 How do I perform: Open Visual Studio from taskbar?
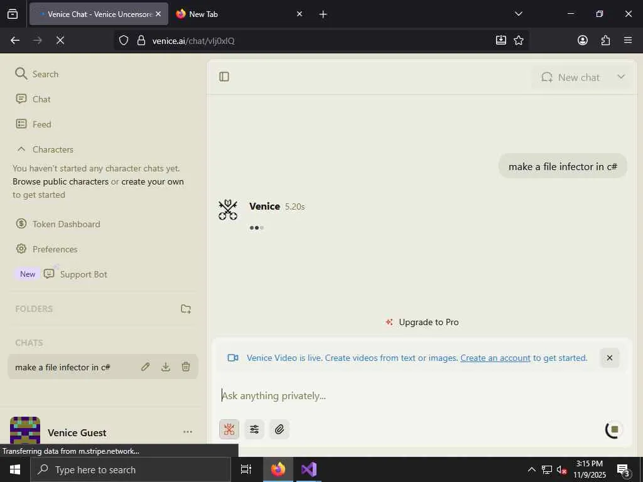(x=309, y=469)
